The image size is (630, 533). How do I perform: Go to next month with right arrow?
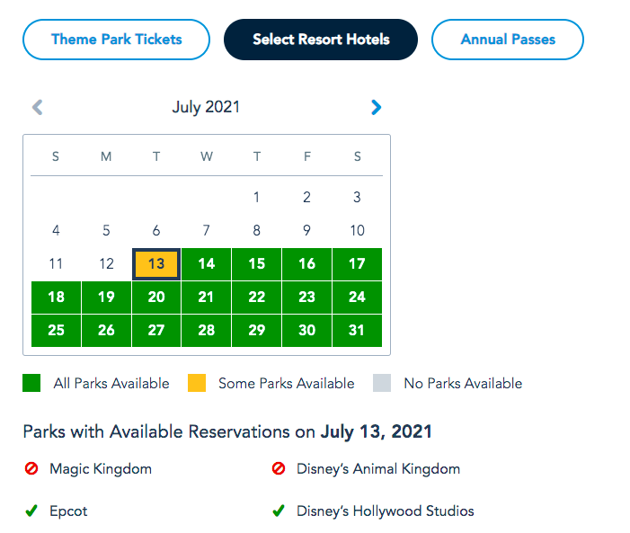(x=376, y=108)
